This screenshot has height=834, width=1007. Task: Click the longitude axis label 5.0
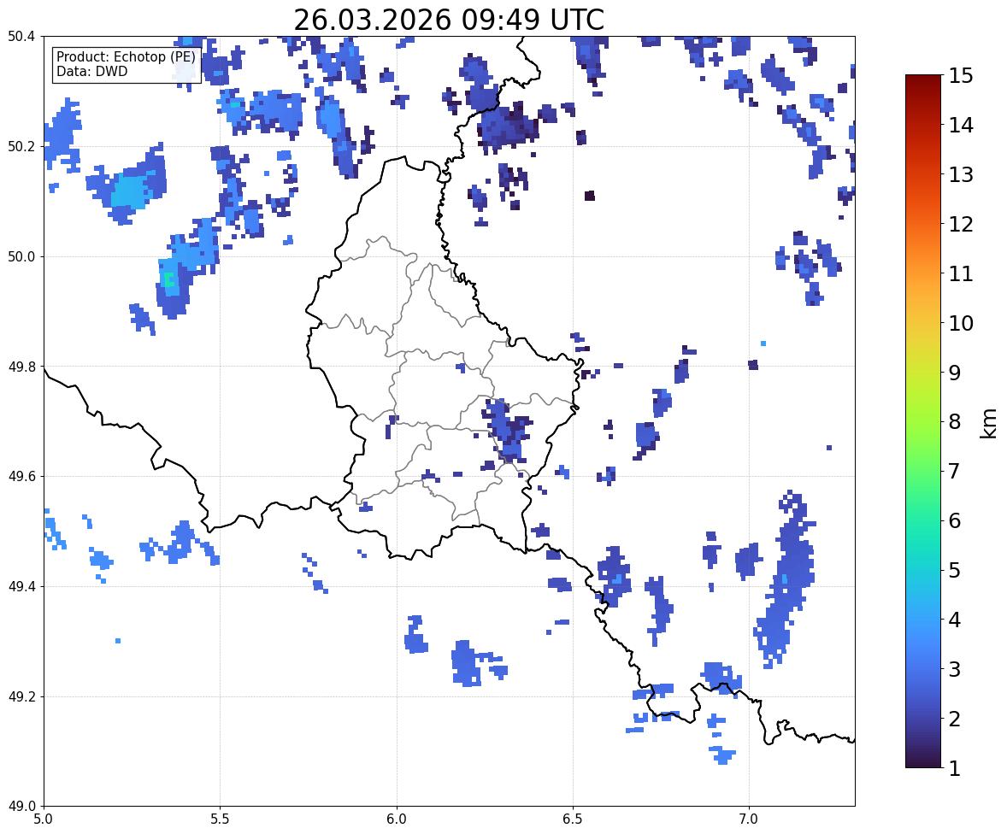coord(44,819)
